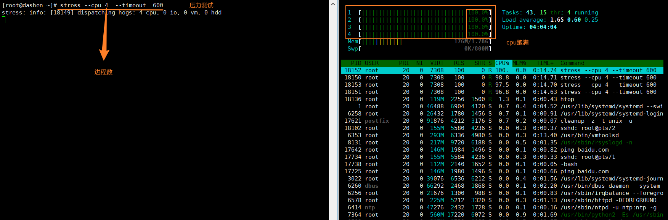Select the ntpd -u ntp:ntp row
668x220 pixels.
pyautogui.click(x=502, y=207)
